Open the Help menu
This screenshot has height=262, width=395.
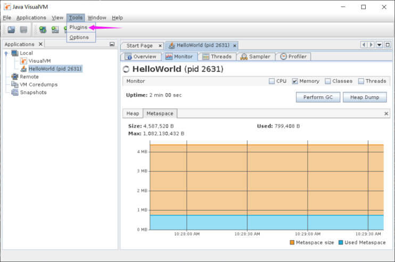coord(118,18)
